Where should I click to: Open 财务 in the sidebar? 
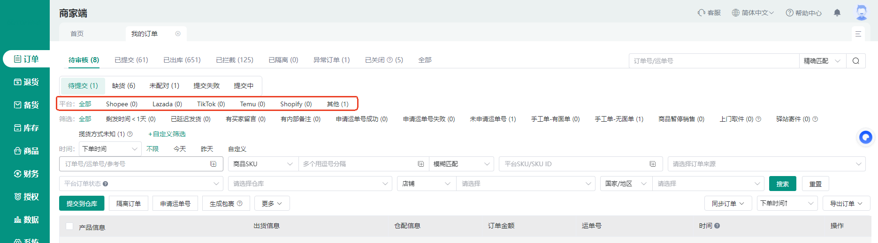coord(26,174)
